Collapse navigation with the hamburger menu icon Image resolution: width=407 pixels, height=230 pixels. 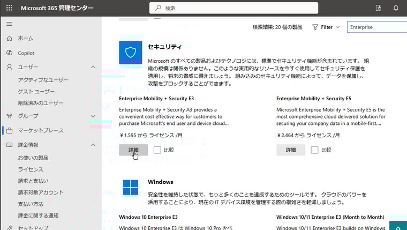[x=9, y=24]
